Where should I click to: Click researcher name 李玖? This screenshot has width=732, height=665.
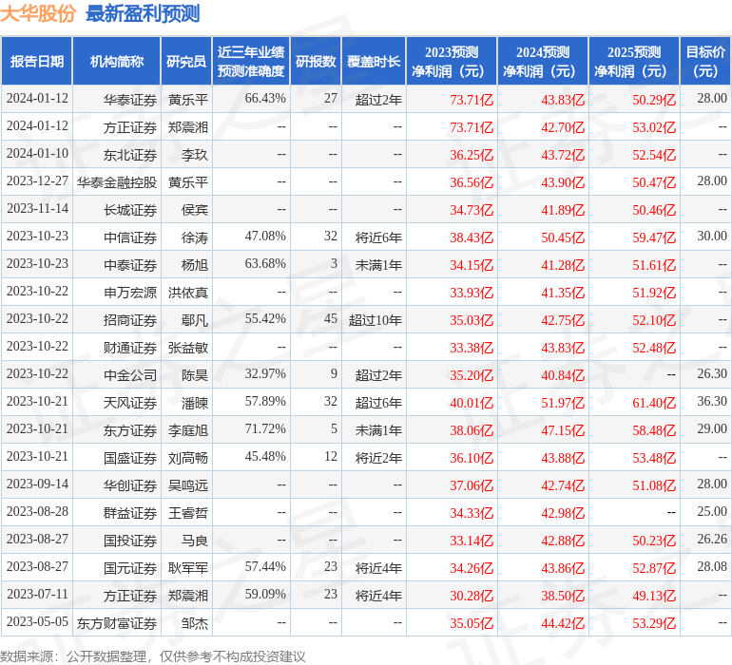coord(195,155)
